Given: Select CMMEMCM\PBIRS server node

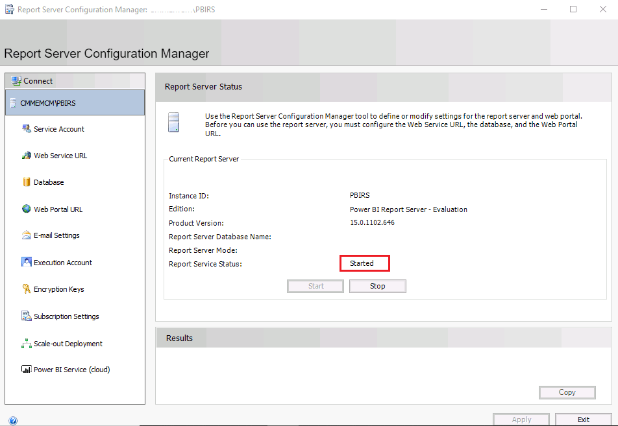Looking at the screenshot, I should (75, 102).
